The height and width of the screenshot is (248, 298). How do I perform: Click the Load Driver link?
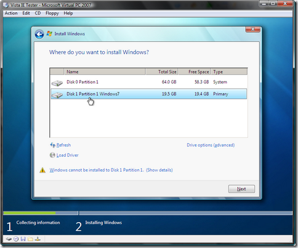click(x=67, y=155)
